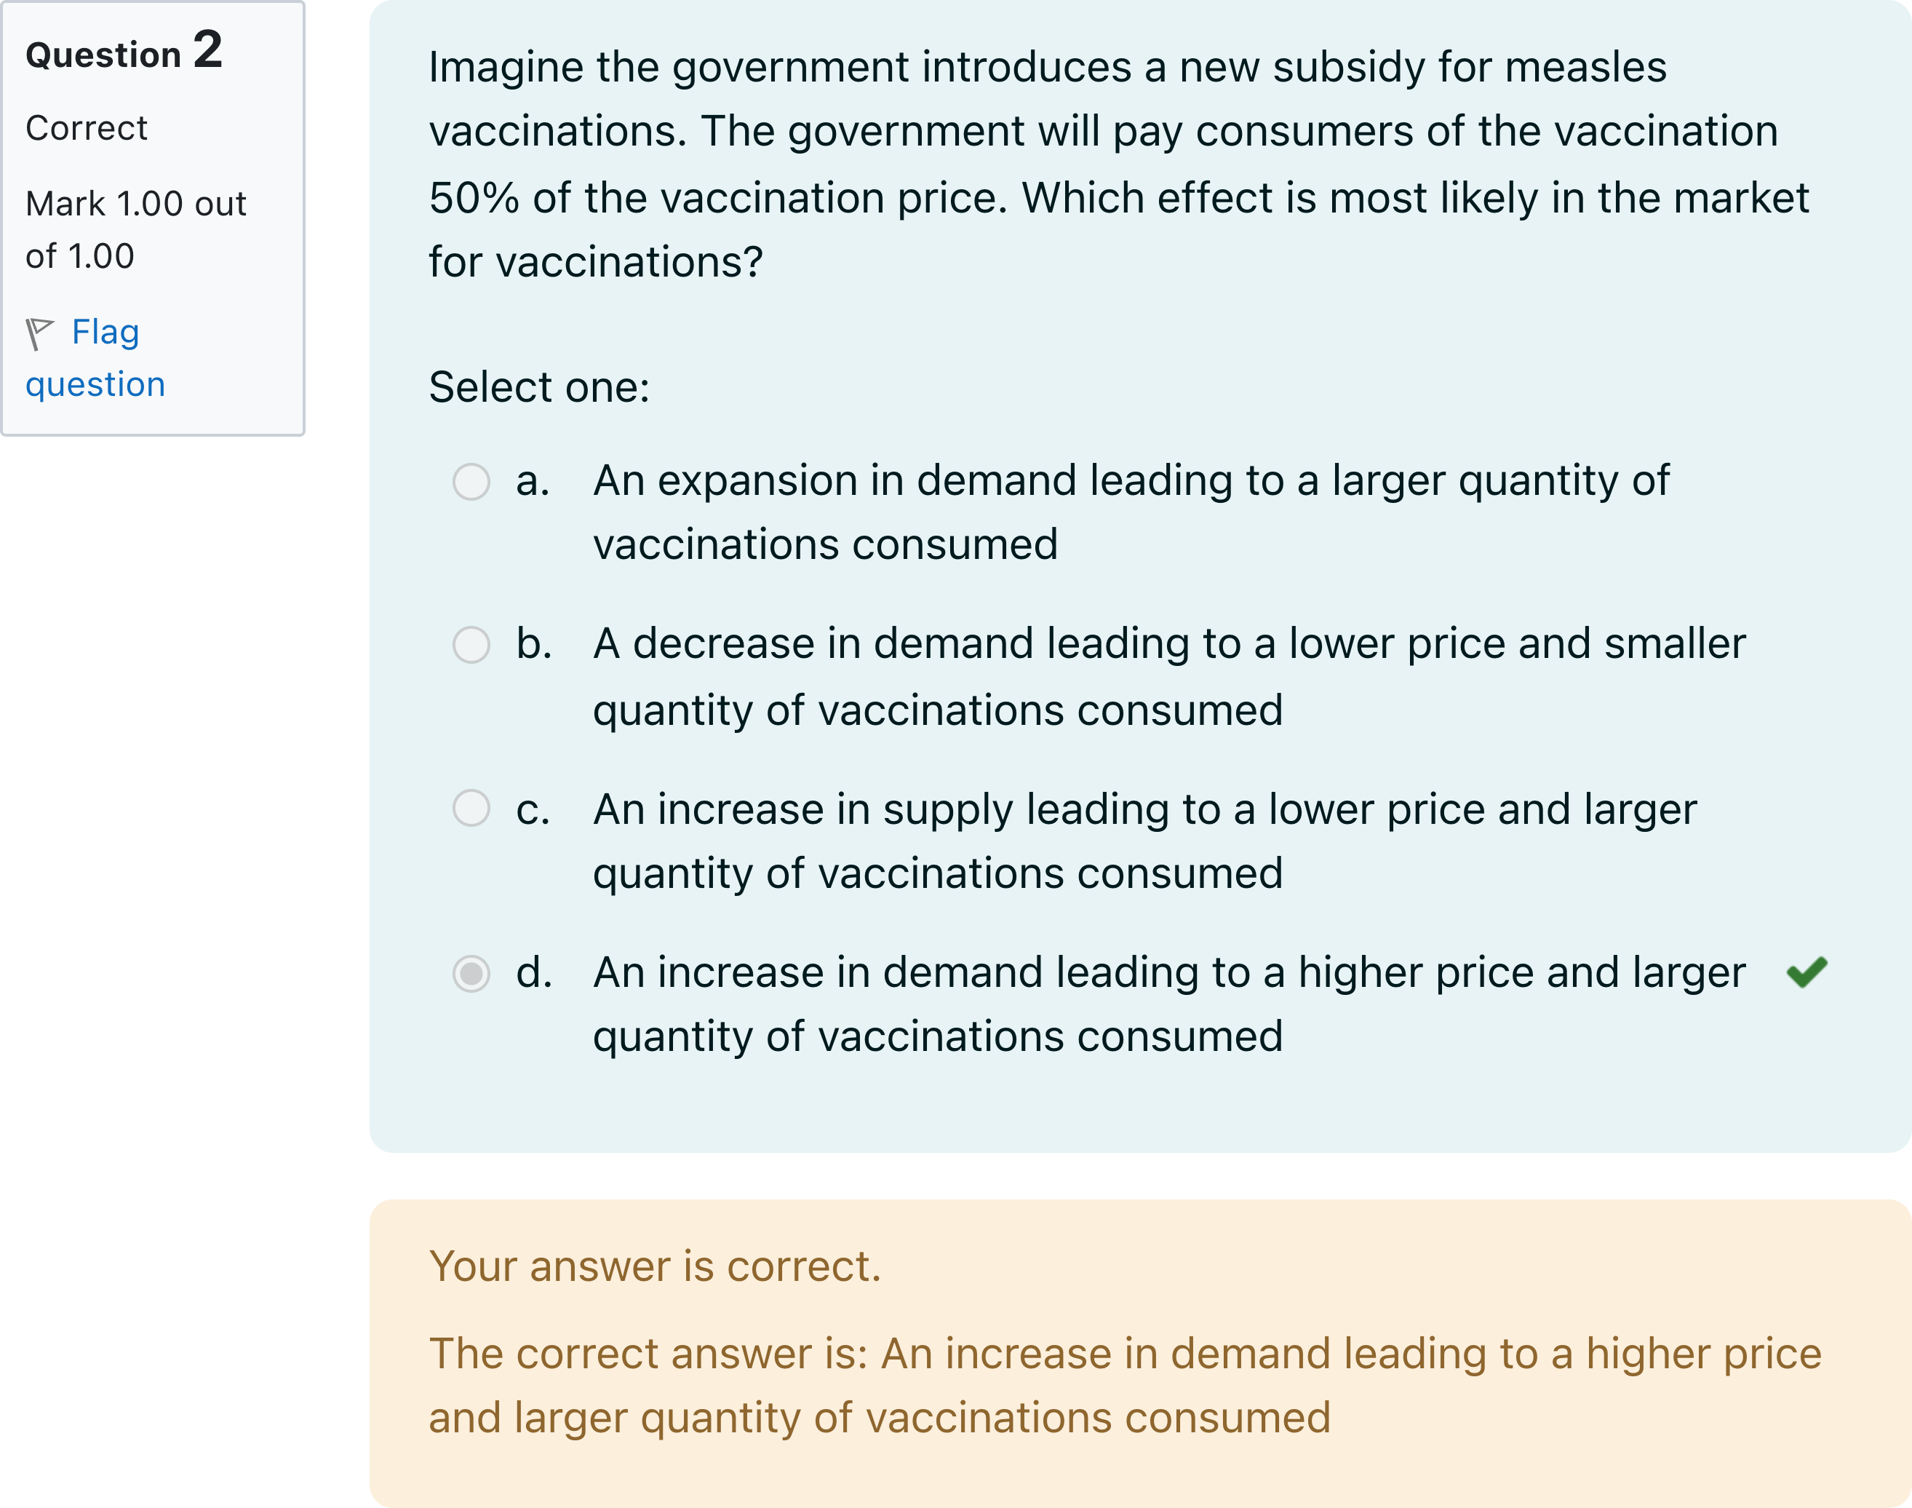Viewport: 1912px width, 1508px height.
Task: Select radio button for option d
Action: [x=471, y=973]
